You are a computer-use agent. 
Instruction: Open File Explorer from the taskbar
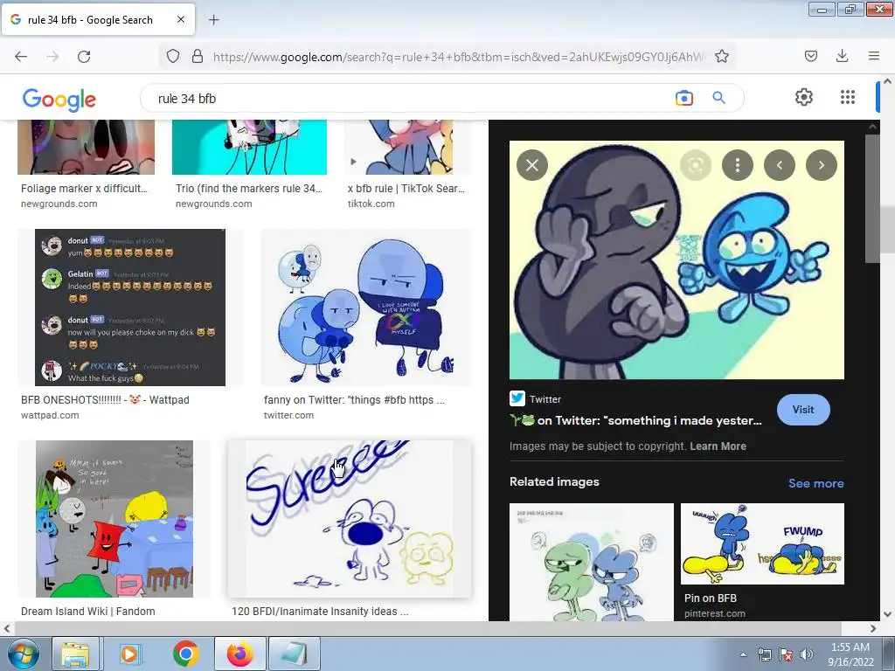[76, 654]
